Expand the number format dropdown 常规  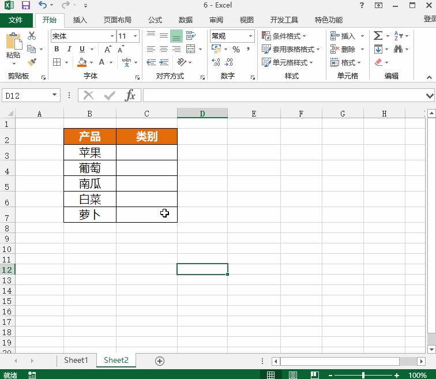click(251, 36)
